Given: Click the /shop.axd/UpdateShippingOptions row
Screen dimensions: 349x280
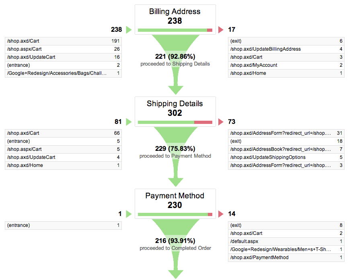Looking at the screenshot, I should (x=286, y=157).
